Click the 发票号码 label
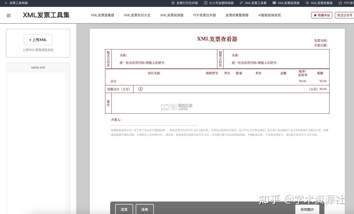354x214 pixels. pos(321,41)
